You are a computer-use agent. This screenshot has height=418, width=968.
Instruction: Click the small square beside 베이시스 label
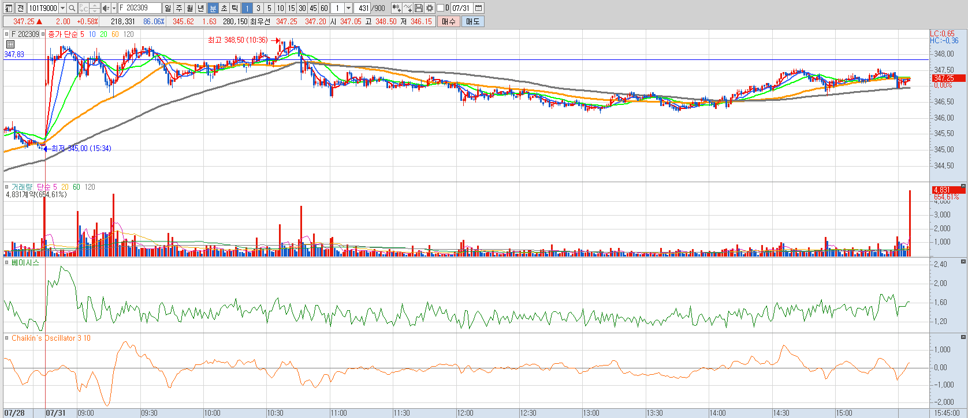6,262
